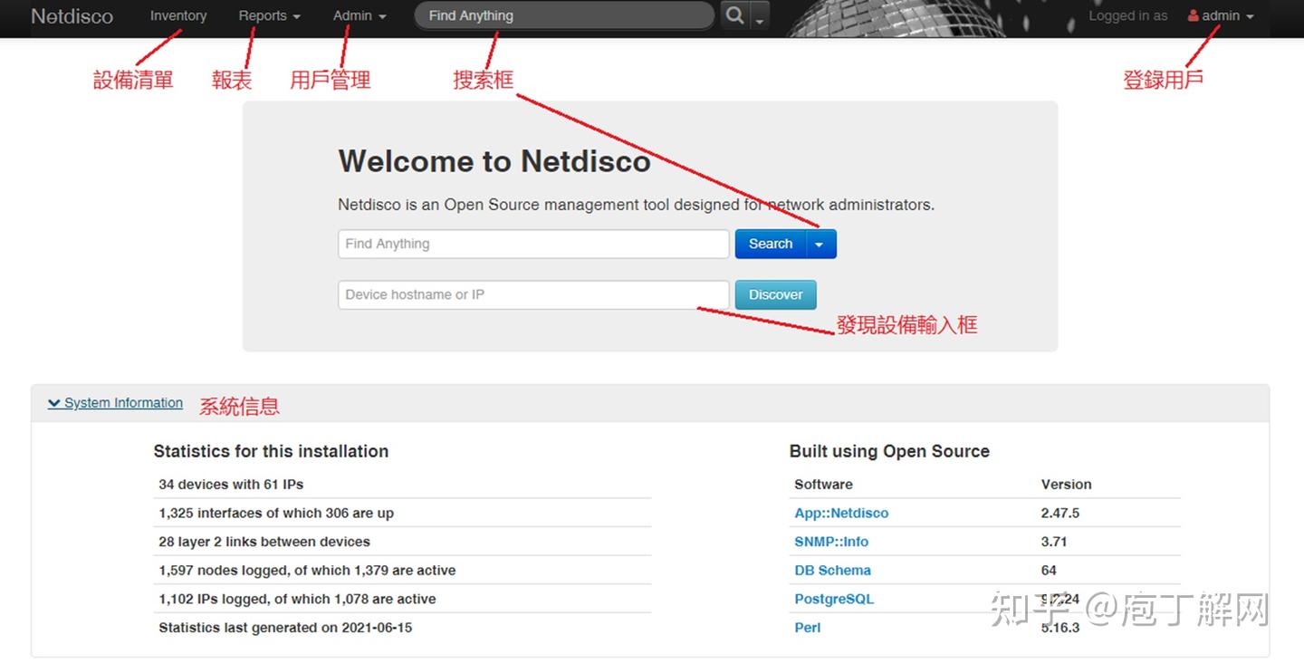1304x663 pixels.
Task: Click the Device hostname or IP field
Action: pyautogui.click(x=532, y=294)
